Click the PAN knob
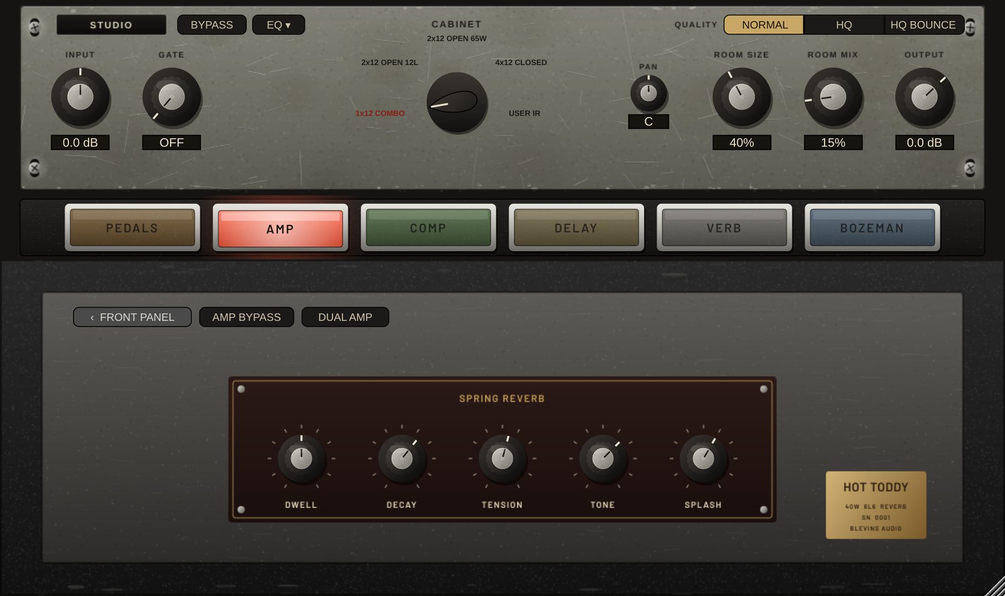This screenshot has height=596, width=1005. tap(648, 94)
